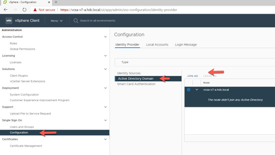This screenshot has height=155, width=275.
Task: Open Users and Groups
Action: (x=22, y=127)
